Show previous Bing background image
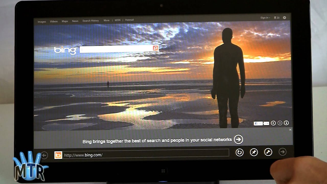This screenshot has width=327, height=184. 273,123
